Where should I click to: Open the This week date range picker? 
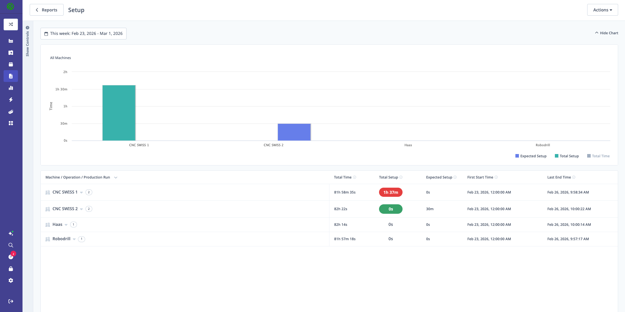[84, 34]
